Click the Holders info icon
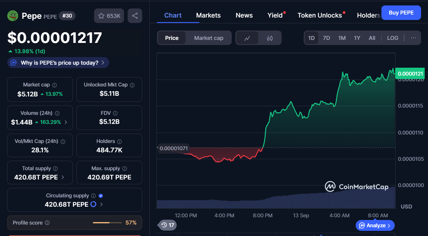 (x=119, y=141)
